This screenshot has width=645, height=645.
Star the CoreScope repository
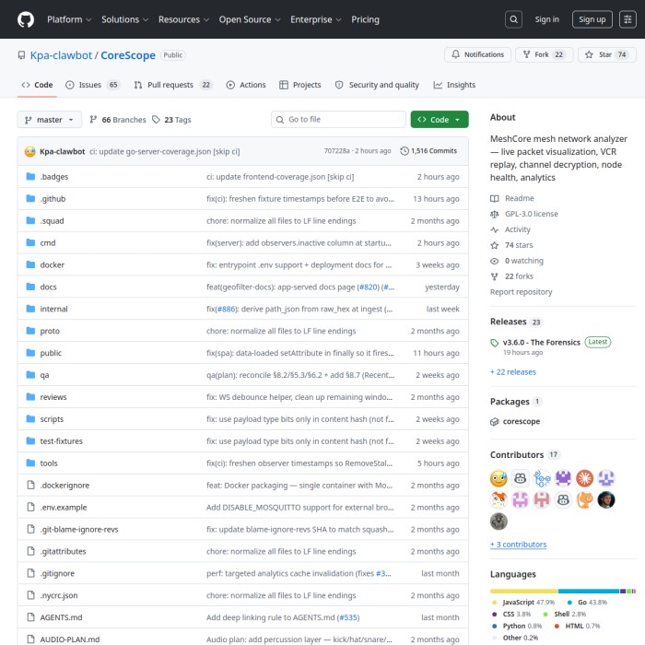point(606,54)
